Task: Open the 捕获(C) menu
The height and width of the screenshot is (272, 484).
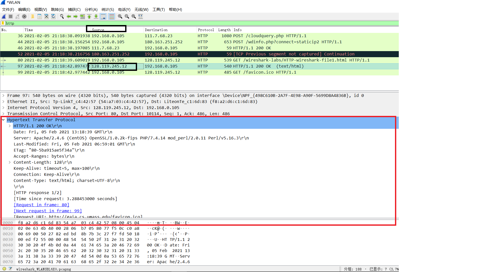Action: pyautogui.click(x=74, y=10)
